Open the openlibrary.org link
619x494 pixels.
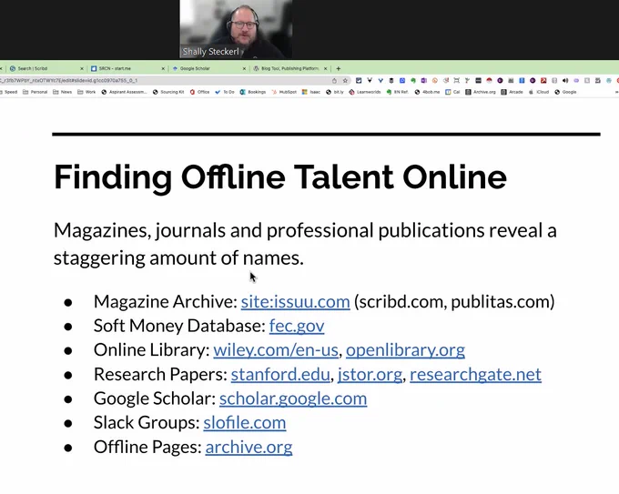405,350
